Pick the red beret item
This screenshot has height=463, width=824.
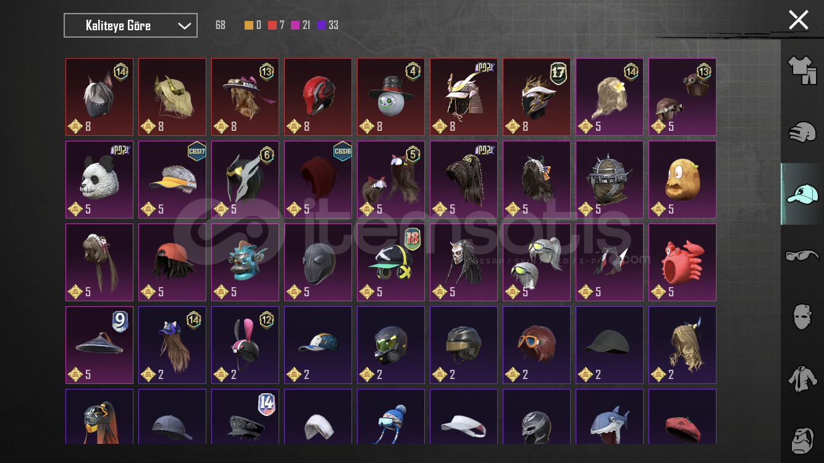682,417
